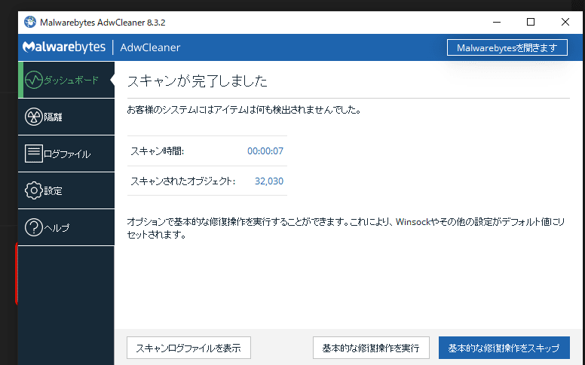Click 基本的な修復操作をスキップ button
585x365 pixels.
coord(504,348)
